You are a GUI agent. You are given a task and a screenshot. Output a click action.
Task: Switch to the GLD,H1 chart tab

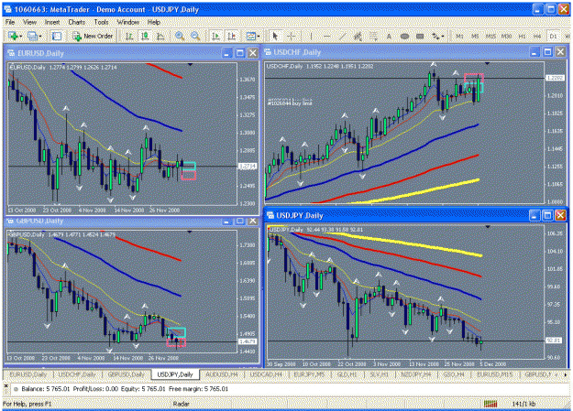(x=347, y=374)
